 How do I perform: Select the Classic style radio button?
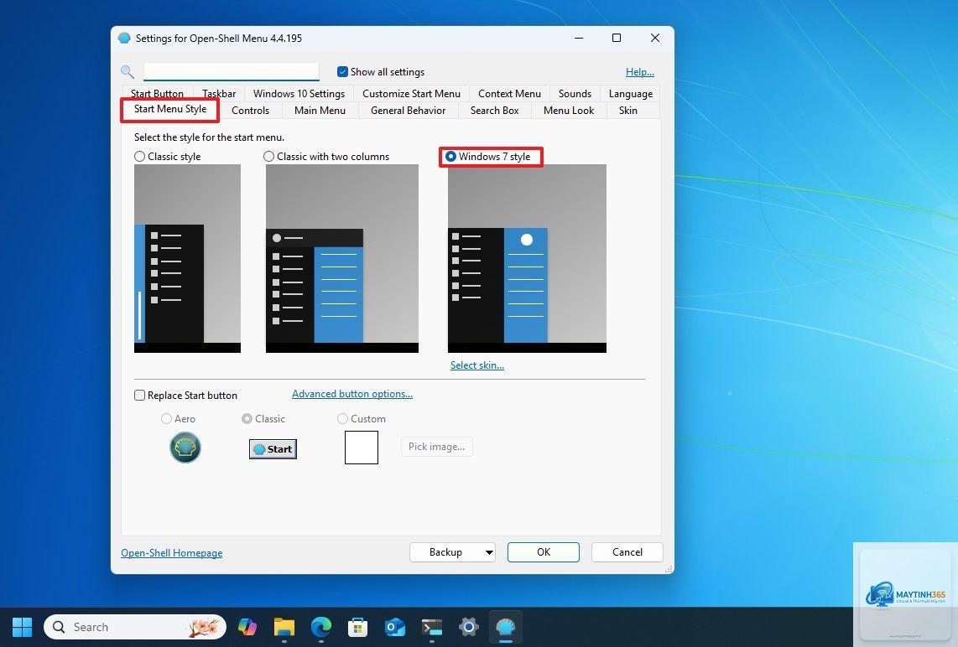[139, 157]
